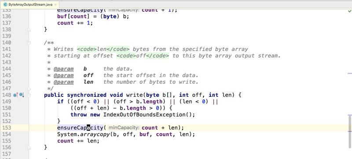Click the ensureCapacity call on line 153
The width and height of the screenshot is (352, 159).
80,128
